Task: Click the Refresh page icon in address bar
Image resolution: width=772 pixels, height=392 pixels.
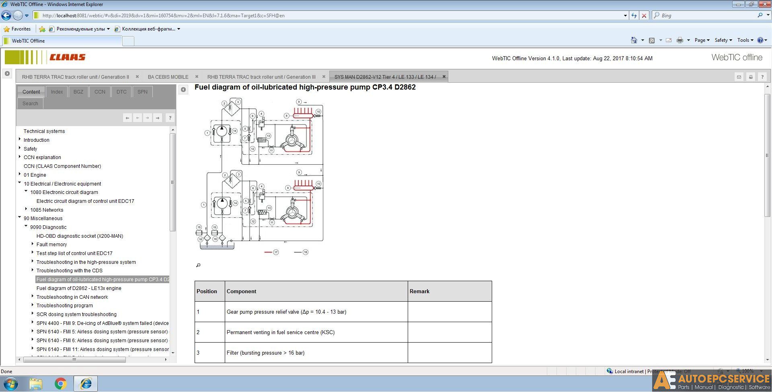Action: [634, 16]
